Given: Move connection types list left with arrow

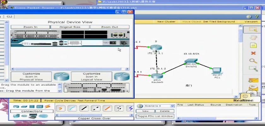Looking at the screenshot, I should (57, 115).
